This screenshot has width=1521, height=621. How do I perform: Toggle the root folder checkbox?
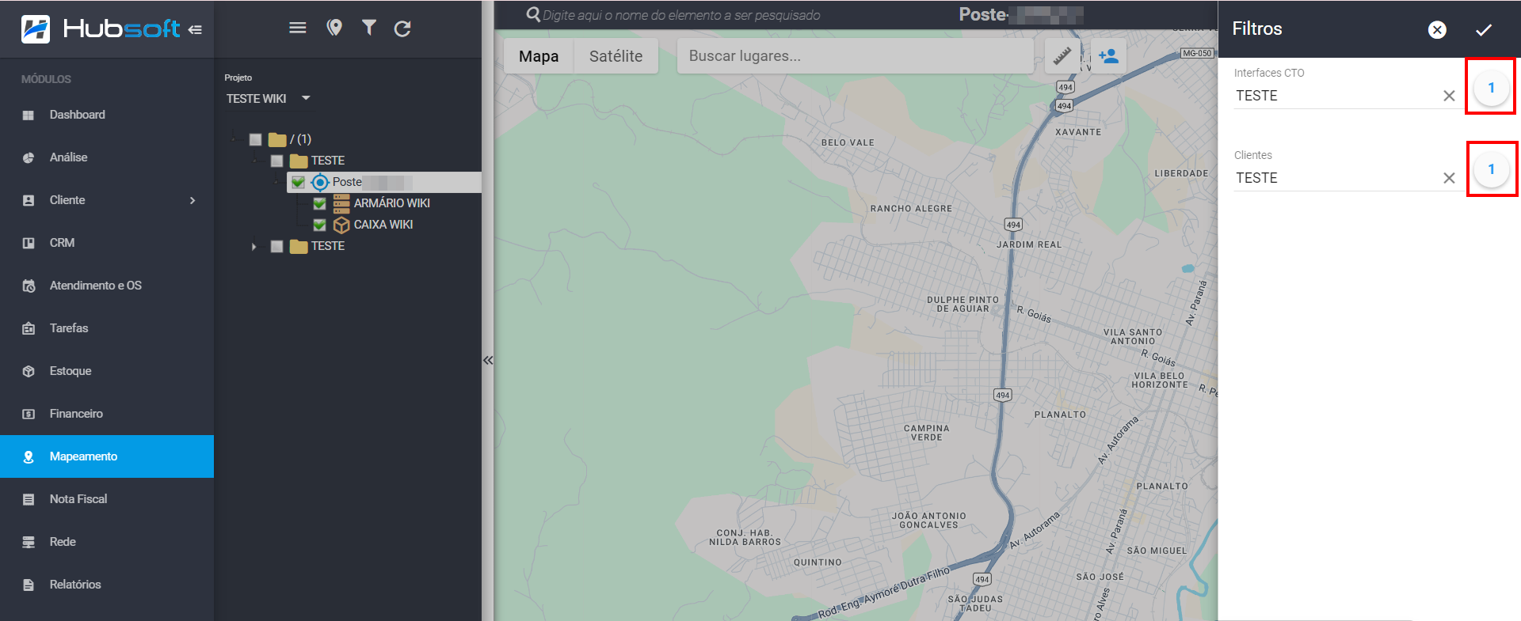point(255,139)
